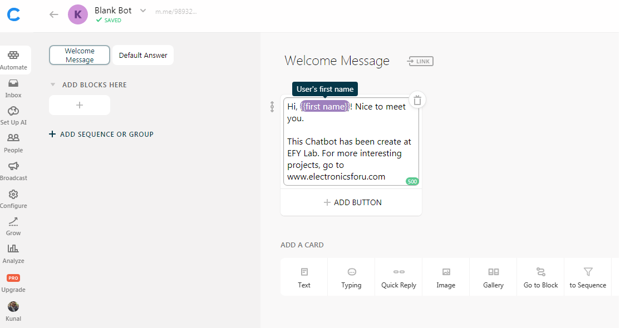Click the back arrow next to bot avatar

coord(54,14)
